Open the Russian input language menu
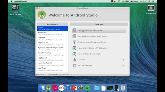Image resolution: width=165 pixels, height=92 pixels. 134,1
